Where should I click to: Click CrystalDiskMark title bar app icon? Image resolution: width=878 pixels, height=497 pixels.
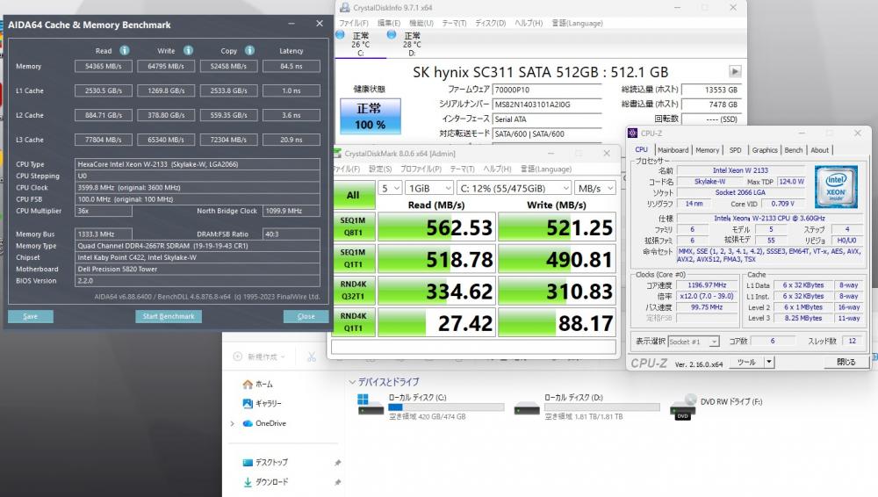338,153
